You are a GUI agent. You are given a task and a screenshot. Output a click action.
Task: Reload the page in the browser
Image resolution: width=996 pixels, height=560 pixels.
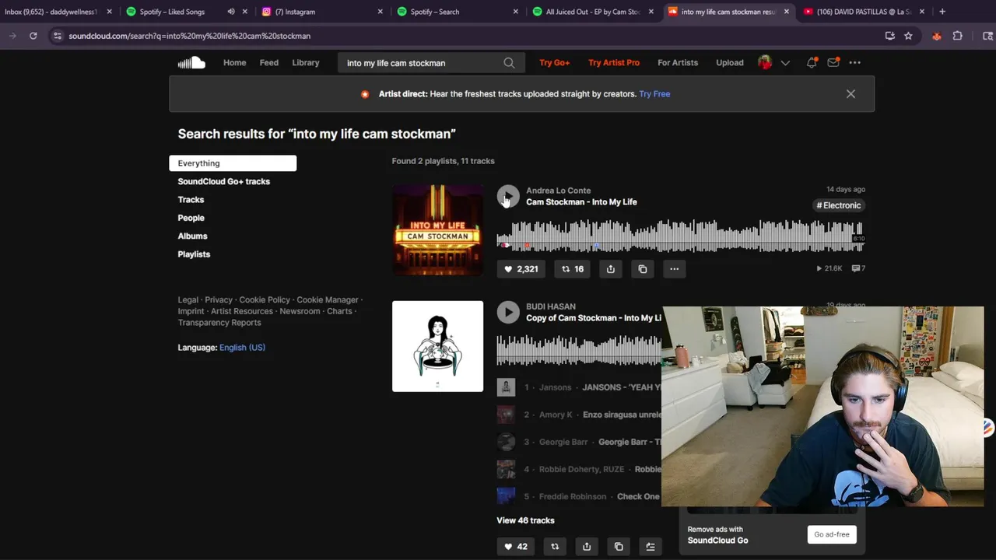33,36
